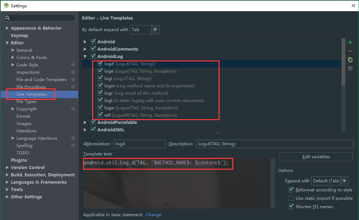Screen dimensions: 359x220
Task: Click the project-level icon beside Inspections
Action: pyautogui.click(x=73, y=72)
